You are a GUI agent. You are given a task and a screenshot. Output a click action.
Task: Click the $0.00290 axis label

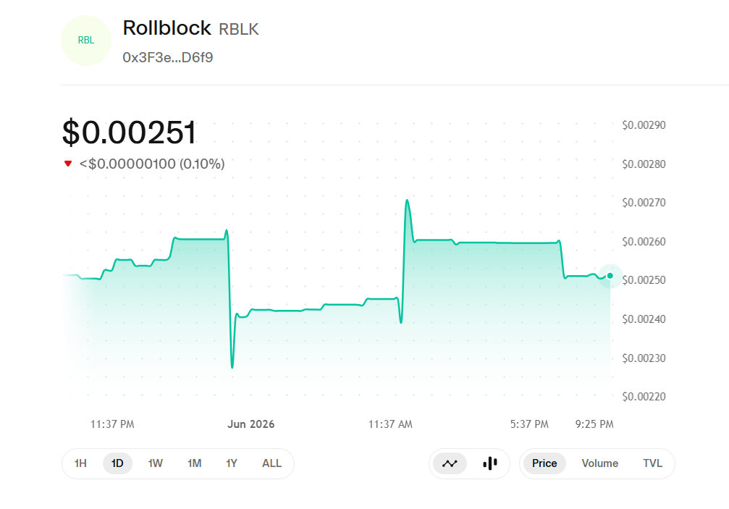tap(644, 125)
